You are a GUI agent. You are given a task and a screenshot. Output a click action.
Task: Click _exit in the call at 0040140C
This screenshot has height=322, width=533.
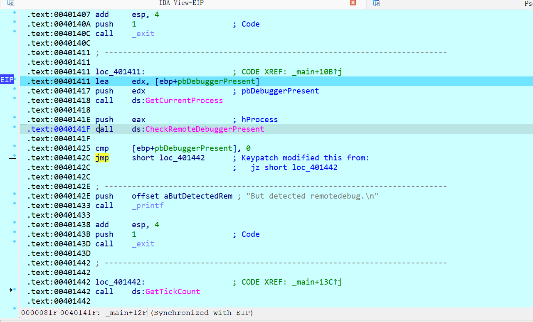(x=143, y=34)
